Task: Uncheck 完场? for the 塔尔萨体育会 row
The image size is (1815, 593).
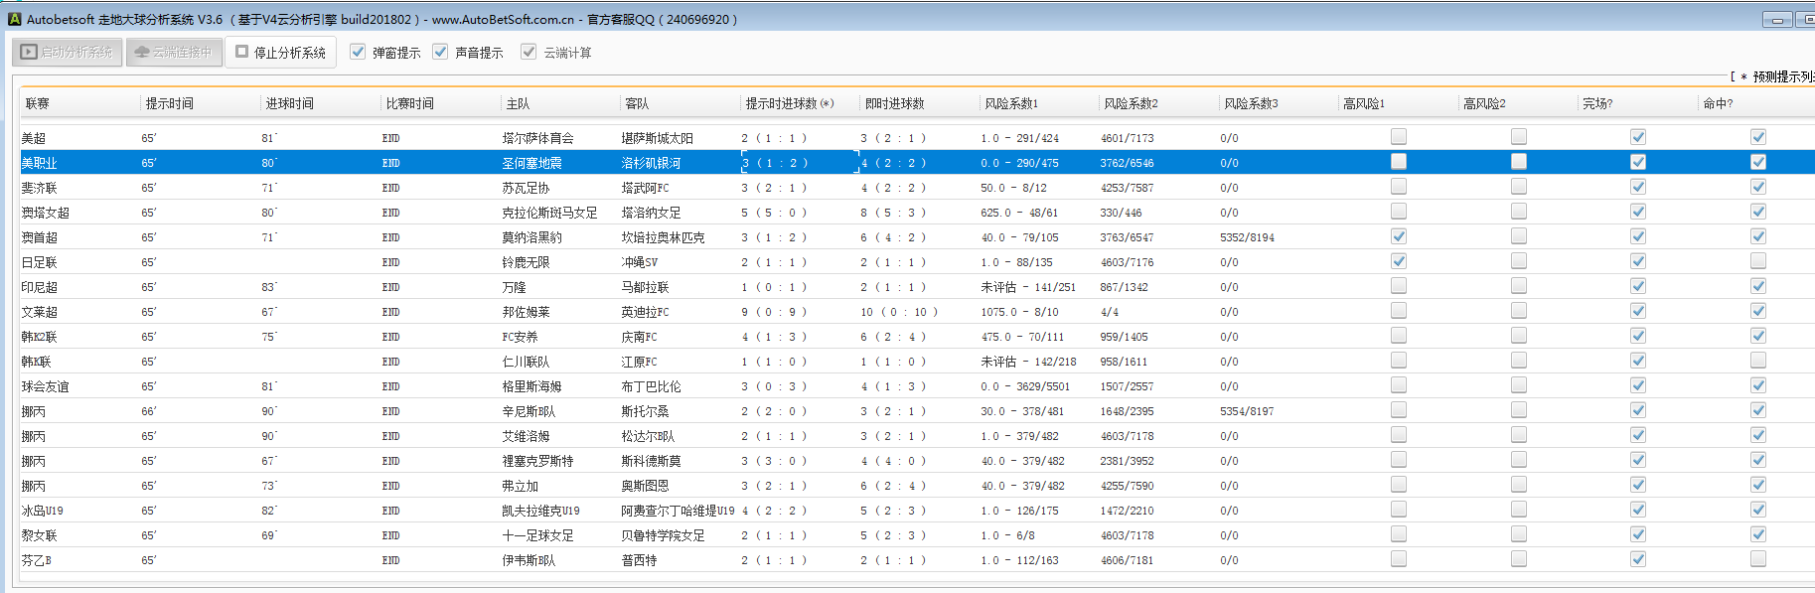Action: 1638,137
